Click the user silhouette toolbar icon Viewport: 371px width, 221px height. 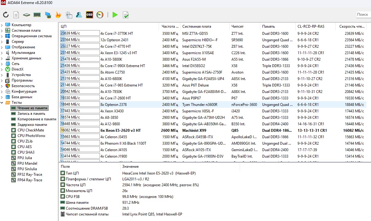click(x=79, y=14)
